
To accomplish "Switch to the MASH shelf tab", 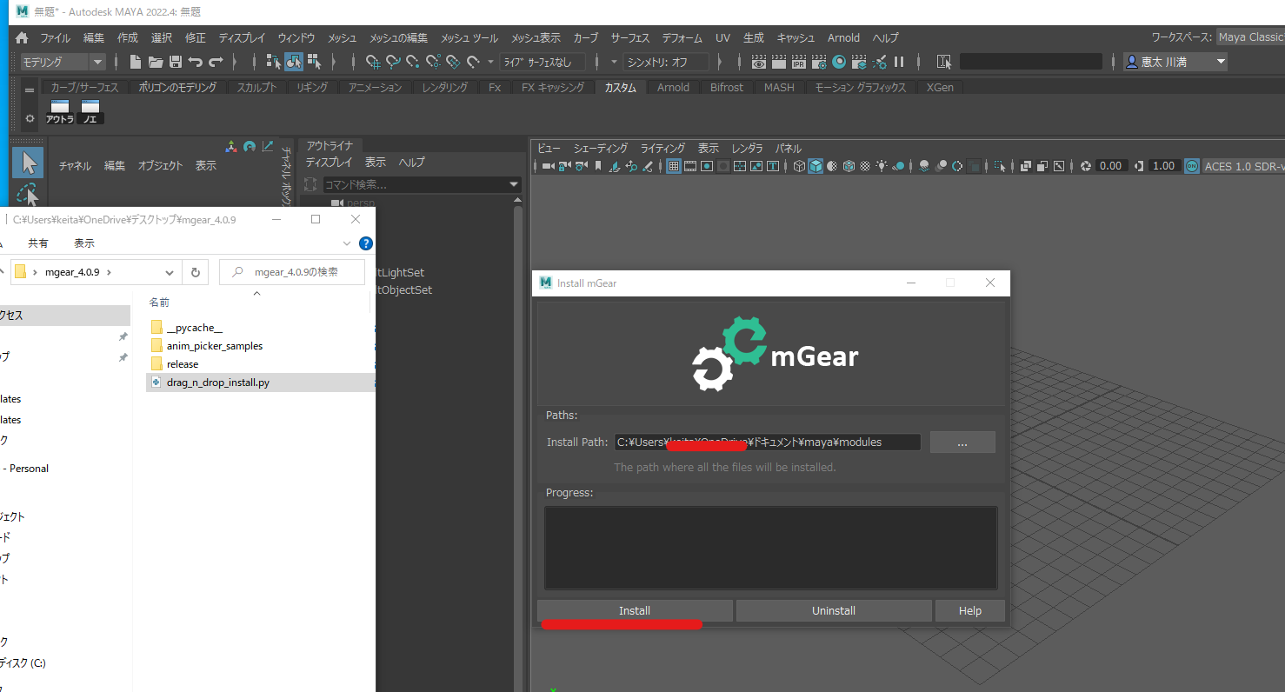I will [779, 87].
